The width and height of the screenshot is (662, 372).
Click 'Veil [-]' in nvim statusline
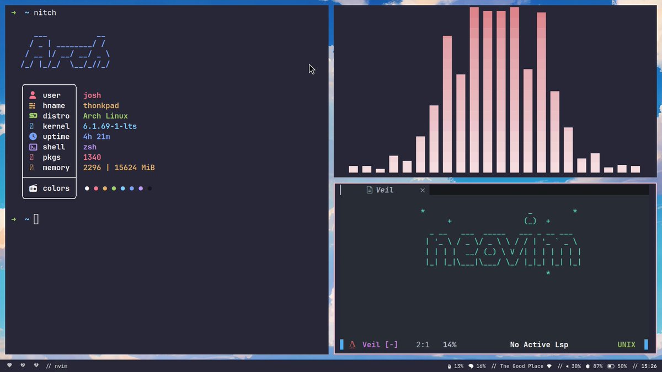click(380, 345)
